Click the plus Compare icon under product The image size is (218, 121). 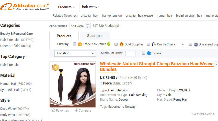(76, 110)
